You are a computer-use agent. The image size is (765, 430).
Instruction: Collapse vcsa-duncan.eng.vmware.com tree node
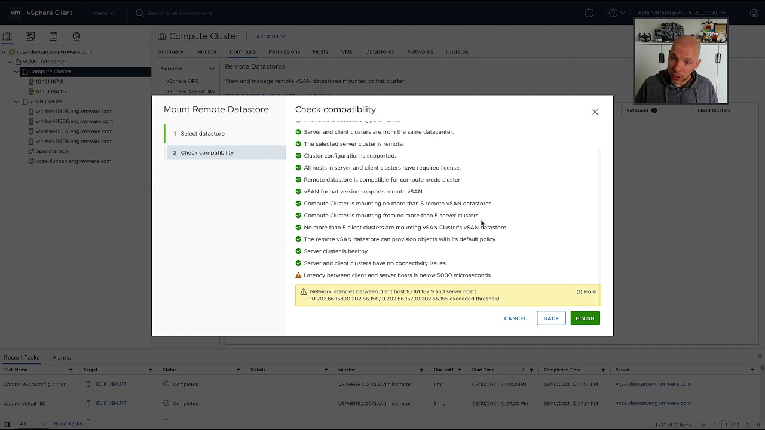tap(4, 52)
